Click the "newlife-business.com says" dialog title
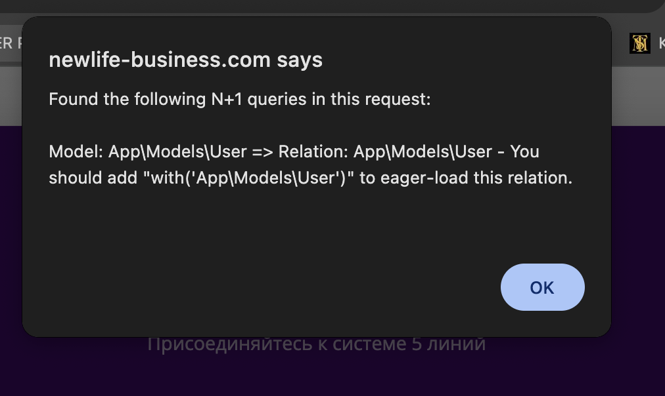665x396 pixels. pos(185,60)
